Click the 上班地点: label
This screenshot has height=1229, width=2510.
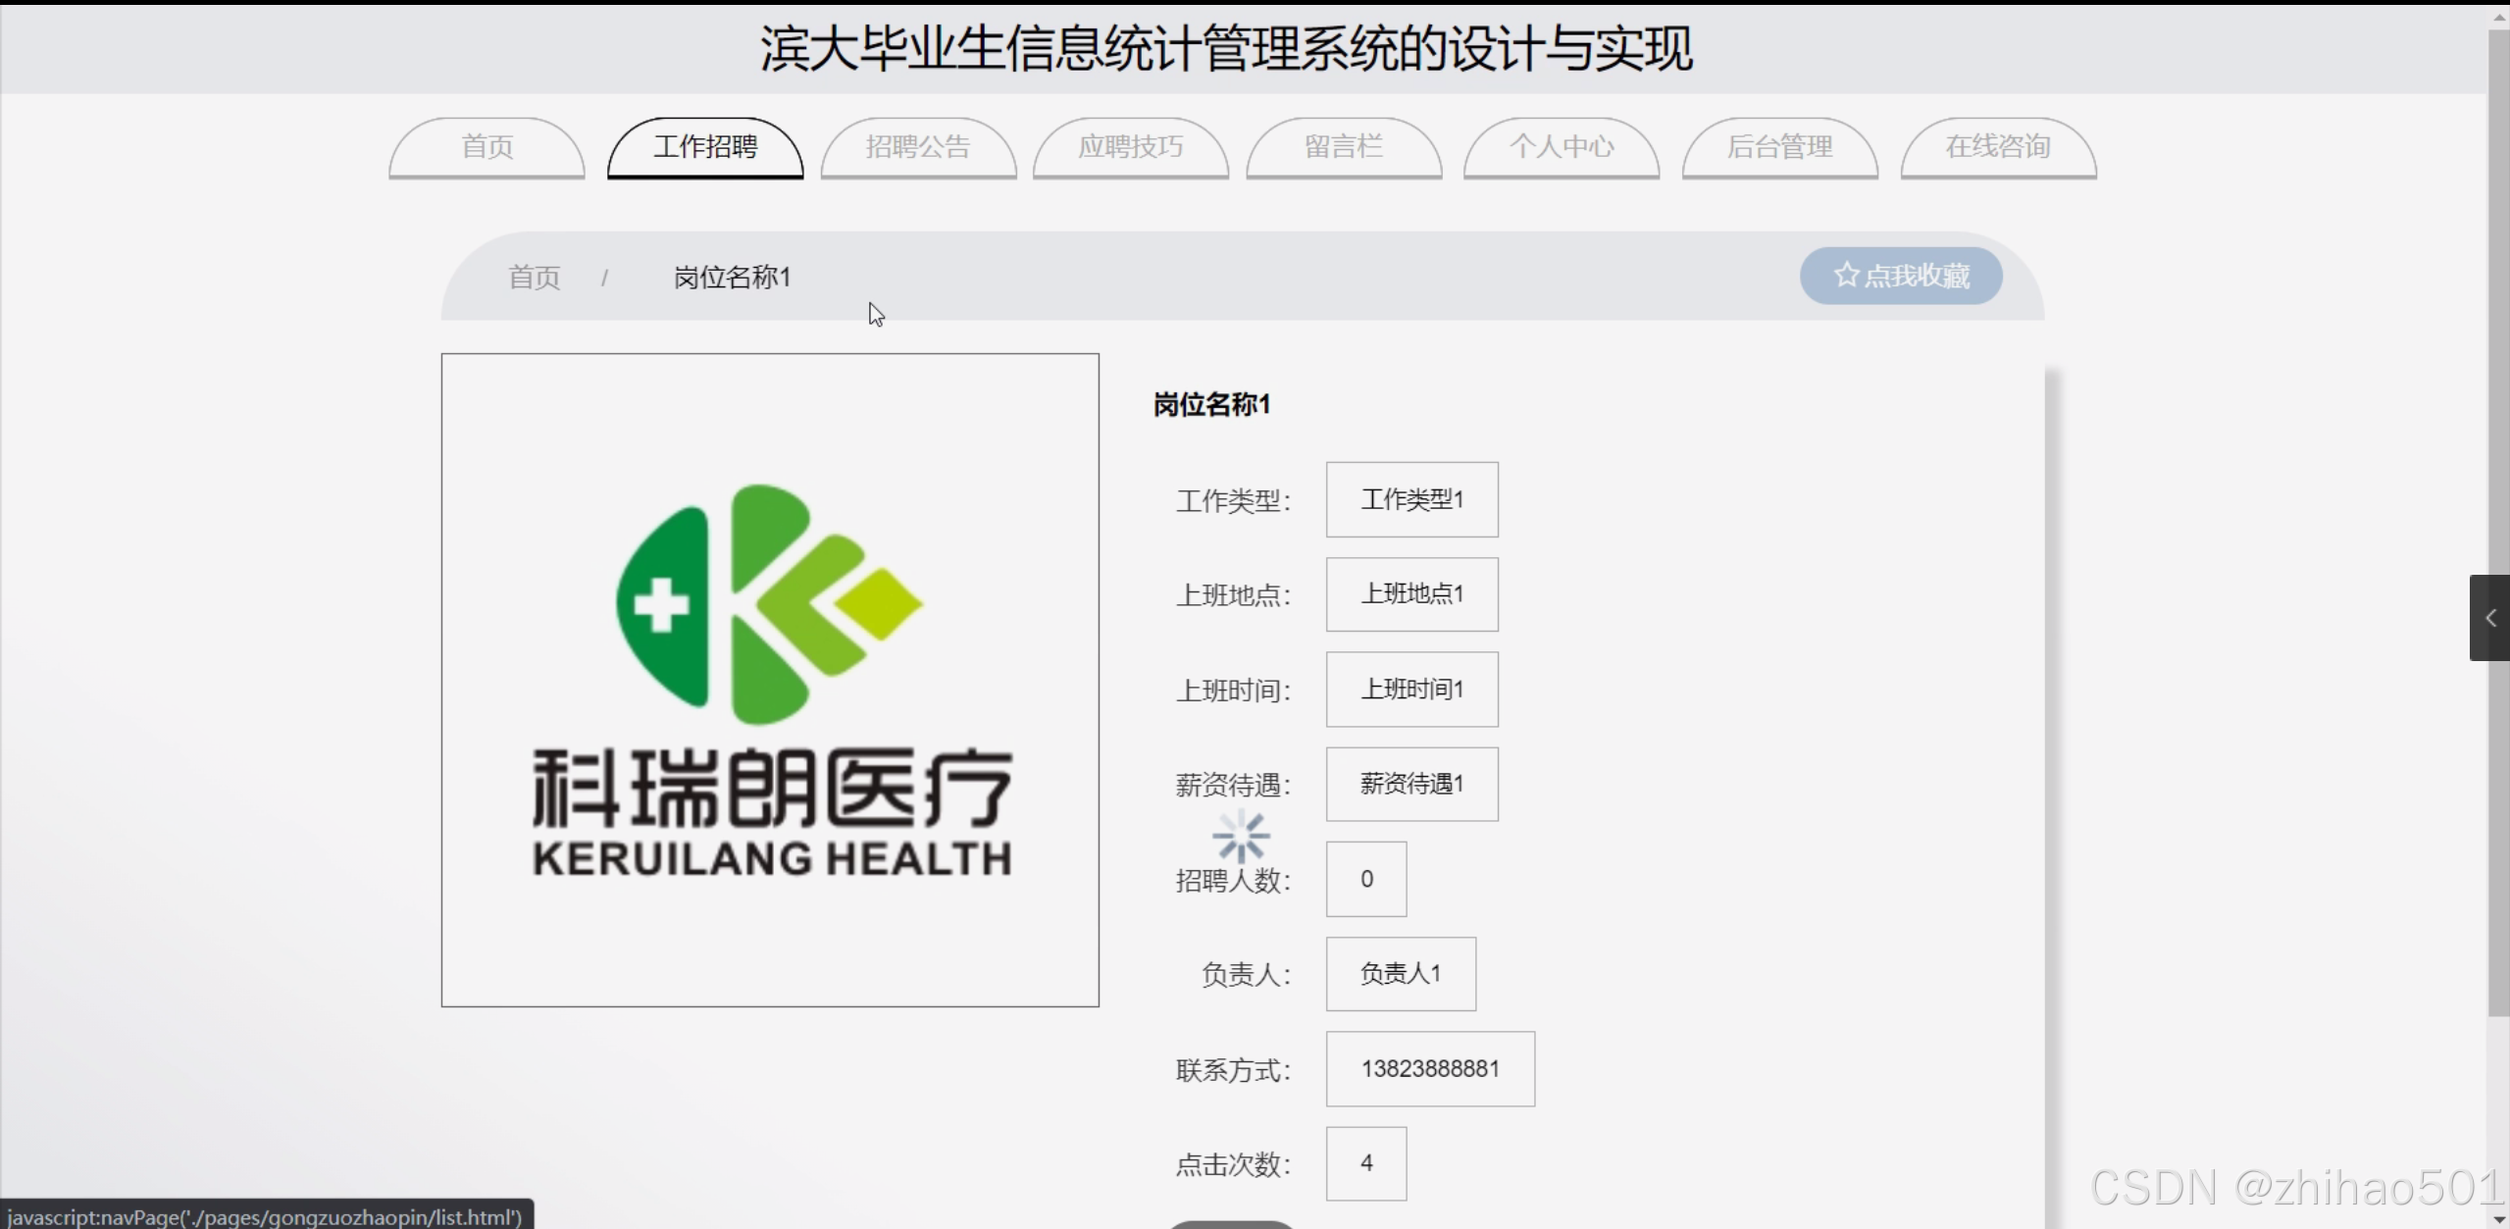click(x=1233, y=595)
